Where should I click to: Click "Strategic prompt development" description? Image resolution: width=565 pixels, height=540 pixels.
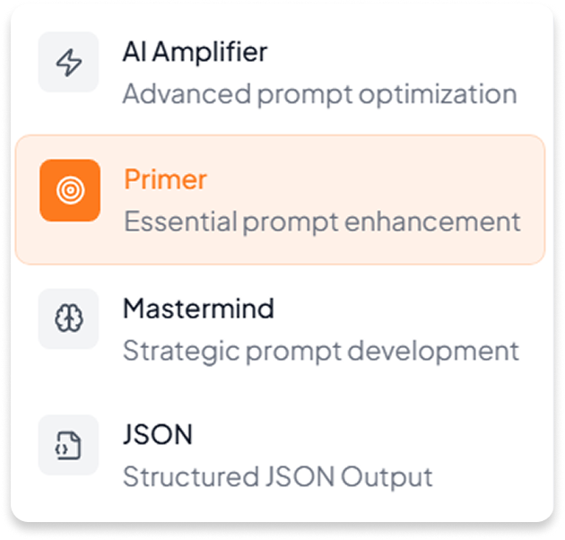(320, 349)
